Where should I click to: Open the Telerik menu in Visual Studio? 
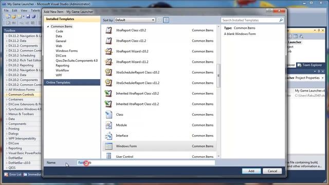(x=35, y=10)
